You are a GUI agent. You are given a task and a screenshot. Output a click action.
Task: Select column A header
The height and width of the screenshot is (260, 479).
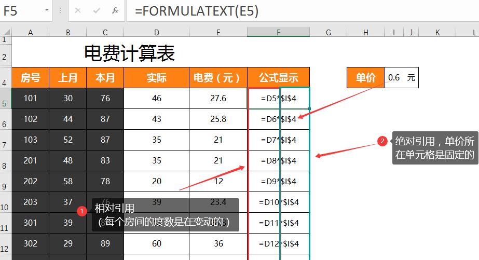[30, 32]
